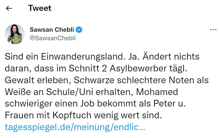Viewport: 219px width, 138px height.
Task: Follow the tagesspiegel.de article link
Action: pyautogui.click(x=75, y=127)
